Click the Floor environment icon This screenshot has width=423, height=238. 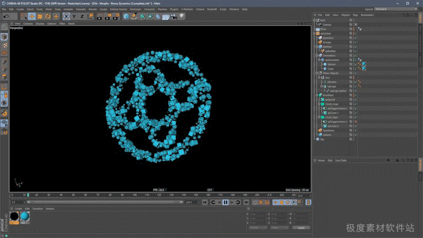point(166,17)
